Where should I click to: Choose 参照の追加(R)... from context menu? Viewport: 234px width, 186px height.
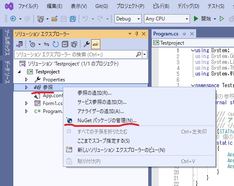[x=139, y=93]
